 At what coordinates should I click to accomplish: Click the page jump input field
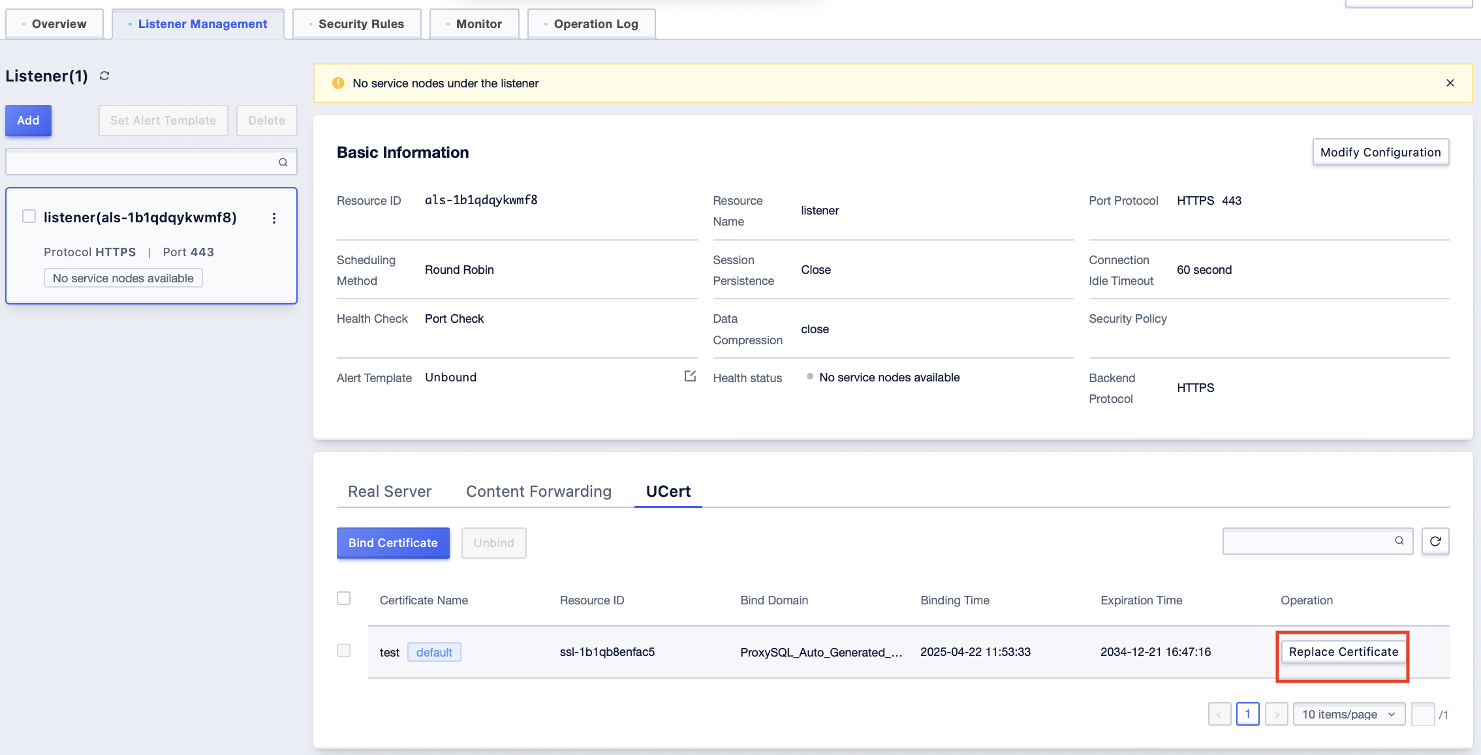click(x=1422, y=715)
